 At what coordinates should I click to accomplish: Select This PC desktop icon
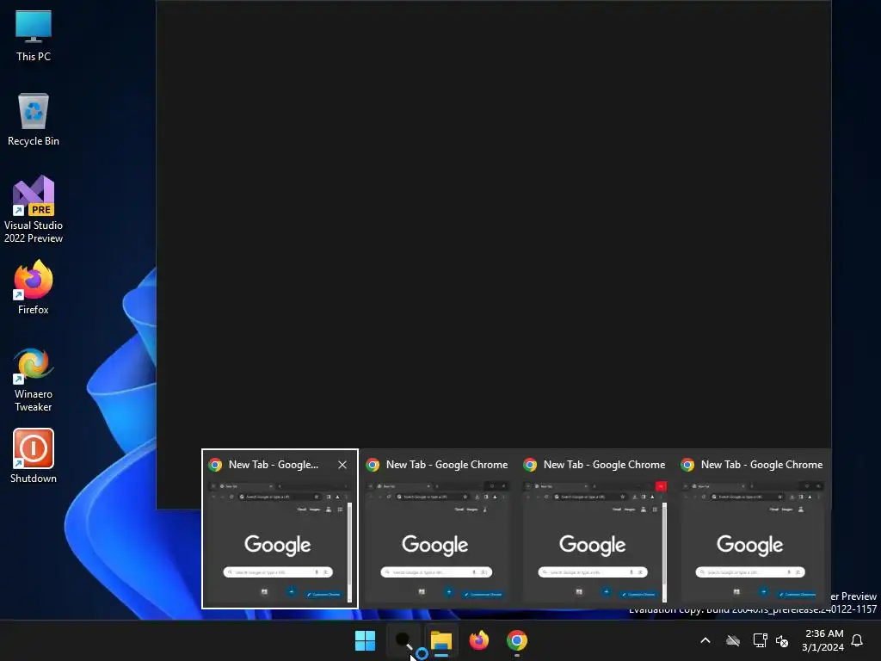[34, 35]
